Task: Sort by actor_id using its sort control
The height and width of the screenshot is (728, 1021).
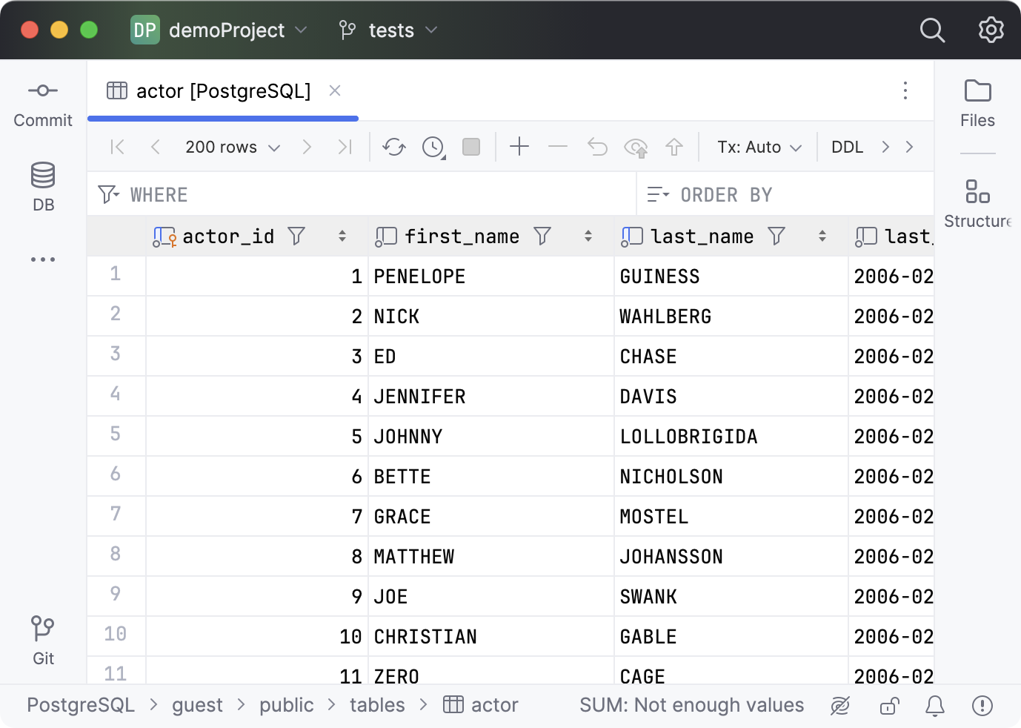Action: pos(342,236)
